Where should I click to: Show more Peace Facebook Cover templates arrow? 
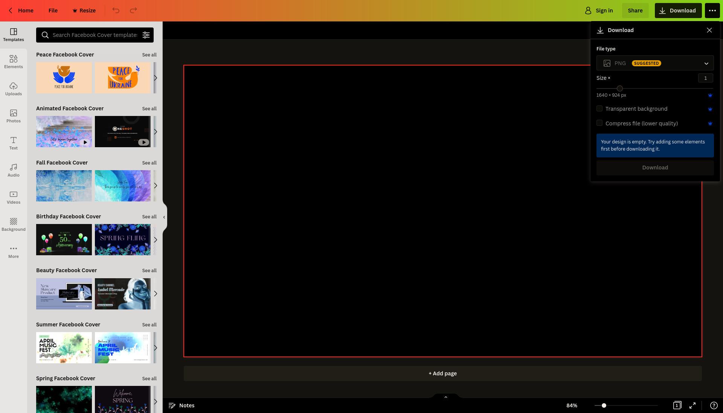(x=155, y=78)
